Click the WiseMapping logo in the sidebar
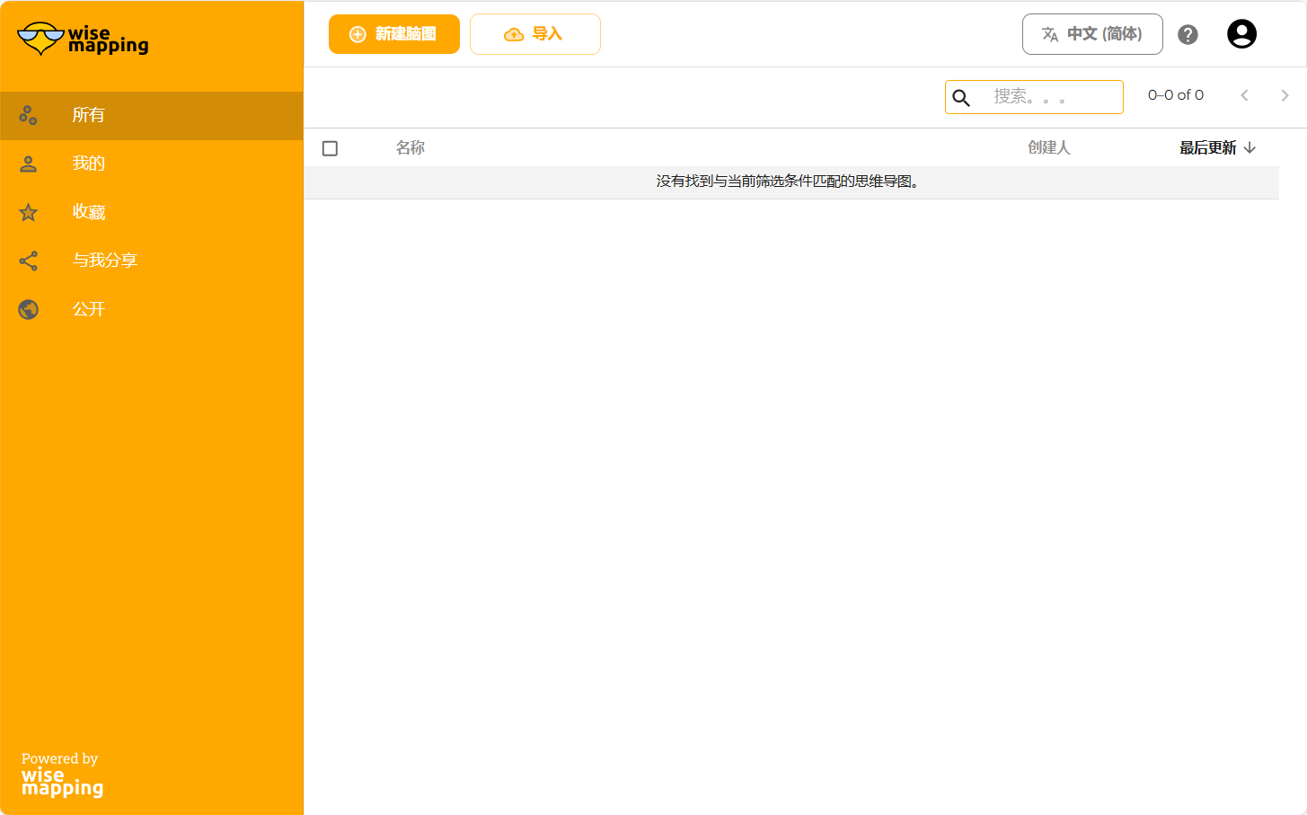 pos(83,39)
